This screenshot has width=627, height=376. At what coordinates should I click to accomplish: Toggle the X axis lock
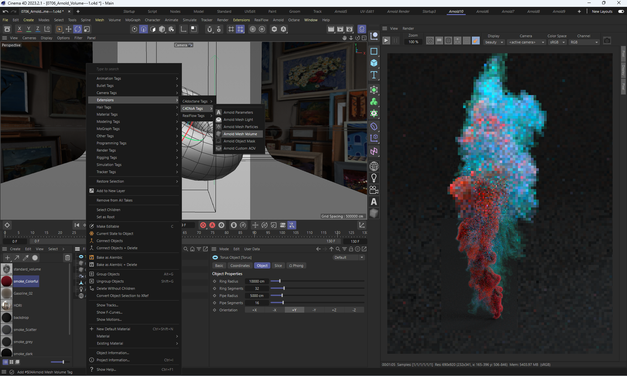(x=20, y=29)
